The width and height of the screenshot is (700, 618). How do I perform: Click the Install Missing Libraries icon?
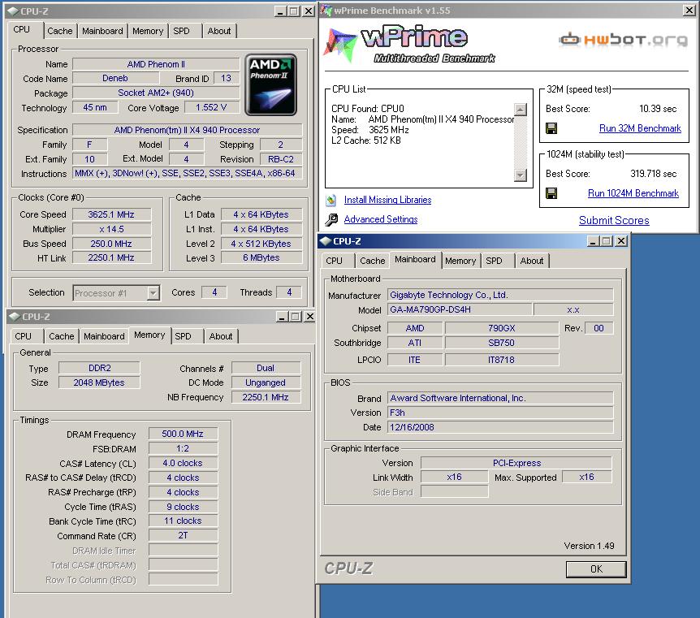[331, 200]
